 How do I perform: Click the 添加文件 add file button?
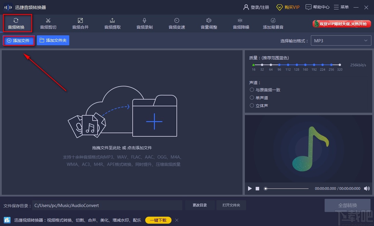pyautogui.click(x=19, y=40)
